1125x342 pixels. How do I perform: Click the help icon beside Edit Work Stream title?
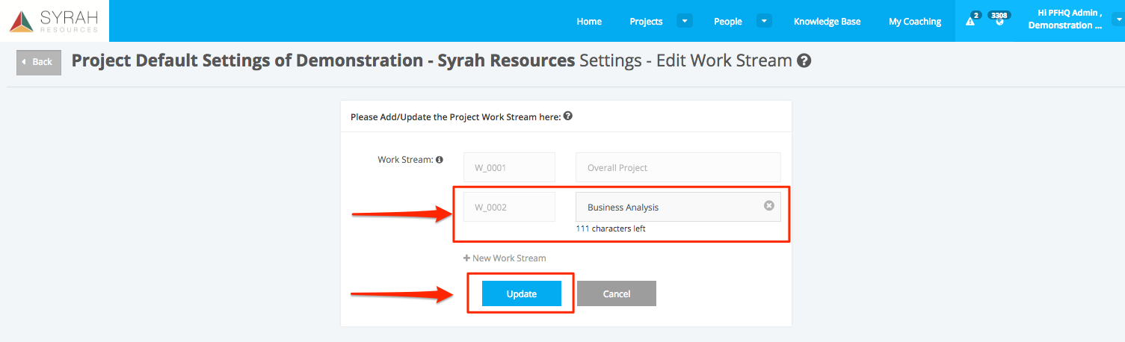[x=804, y=61]
